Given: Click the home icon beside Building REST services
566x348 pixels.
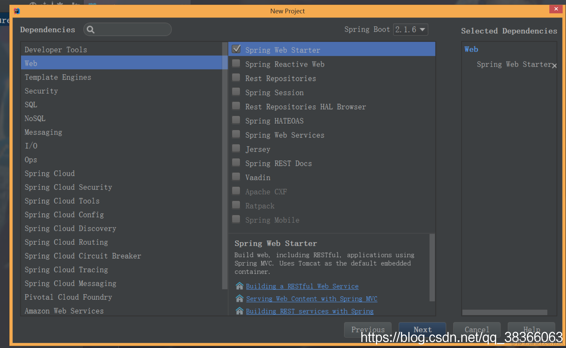Looking at the screenshot, I should point(240,311).
